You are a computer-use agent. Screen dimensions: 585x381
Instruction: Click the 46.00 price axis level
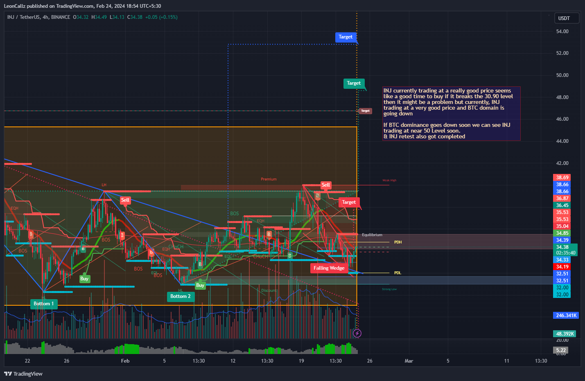[562, 119]
